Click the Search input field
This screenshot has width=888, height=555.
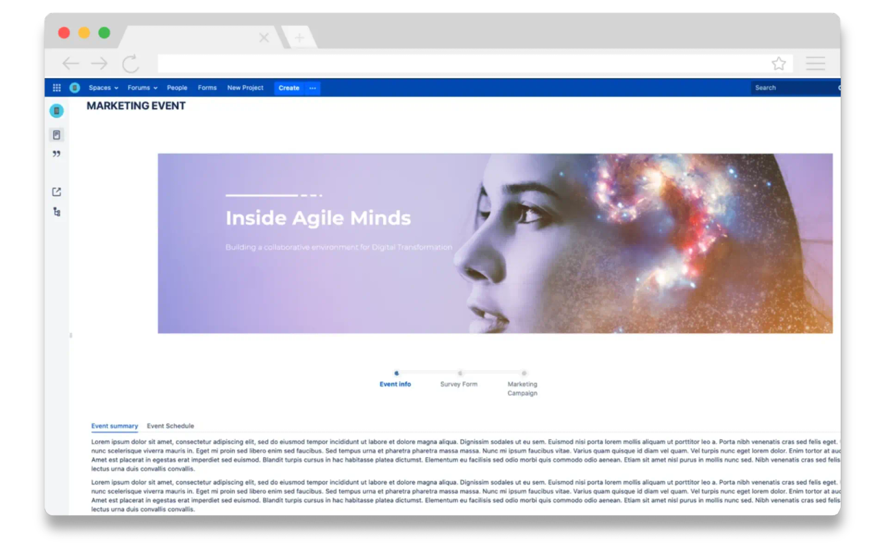point(795,88)
